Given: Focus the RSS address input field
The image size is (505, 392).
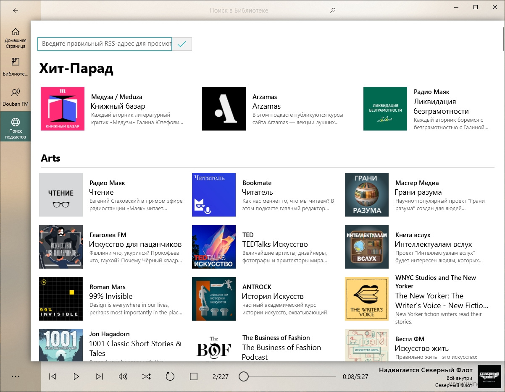Looking at the screenshot, I should click(x=105, y=44).
